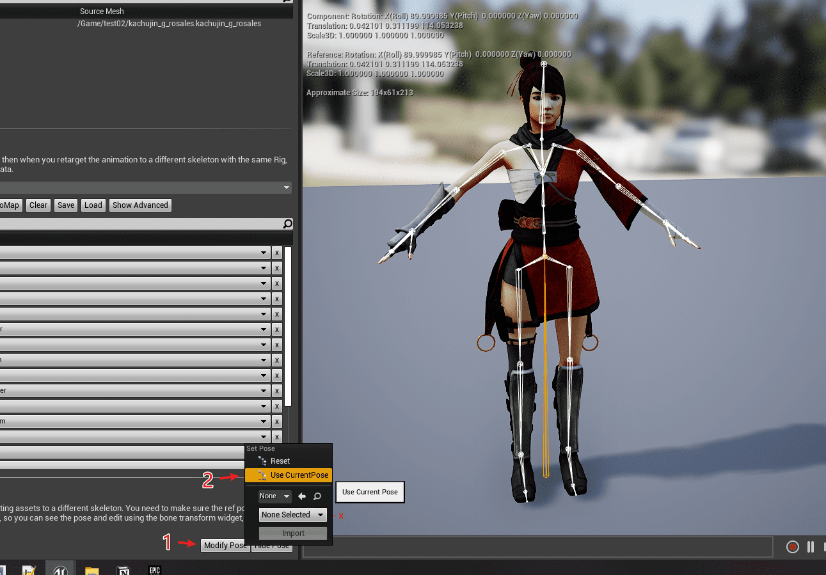826x575 pixels.
Task: Click the record button in viewport bar
Action: point(793,547)
